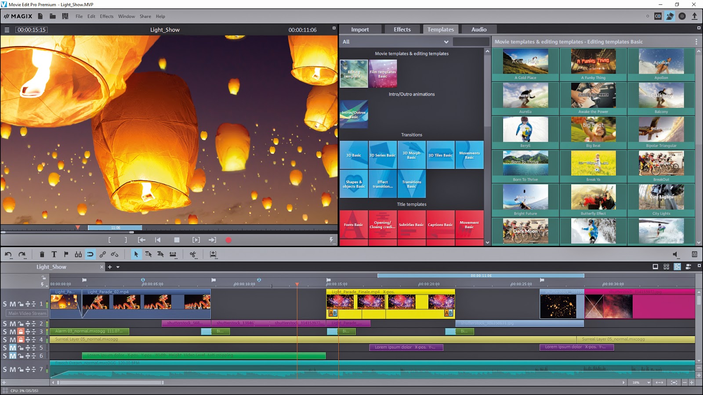Save project with floppy disk icon
This screenshot has width=703, height=395.
coord(65,16)
